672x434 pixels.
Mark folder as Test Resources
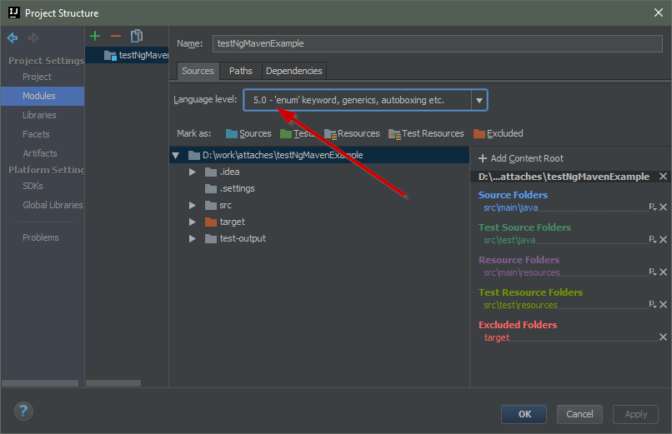[426, 133]
